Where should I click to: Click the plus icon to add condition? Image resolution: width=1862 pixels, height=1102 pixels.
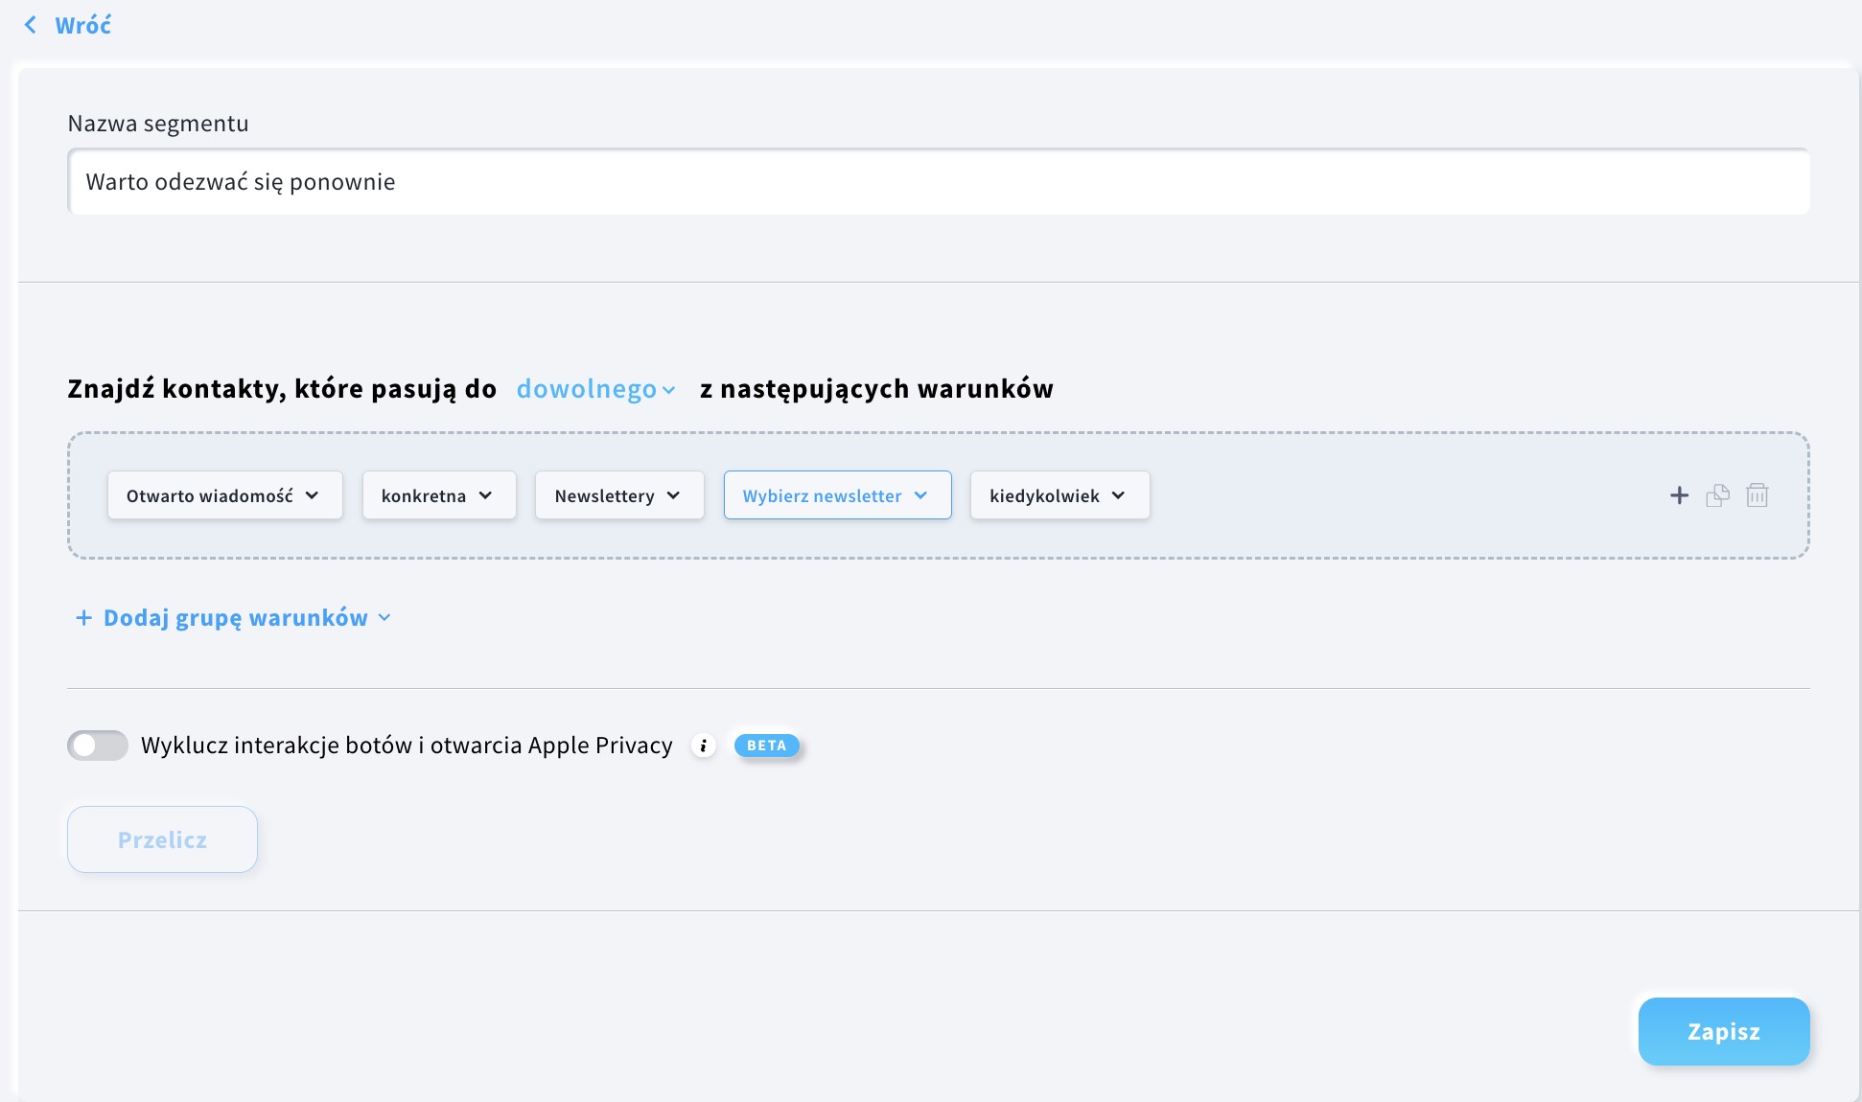pos(1679,495)
